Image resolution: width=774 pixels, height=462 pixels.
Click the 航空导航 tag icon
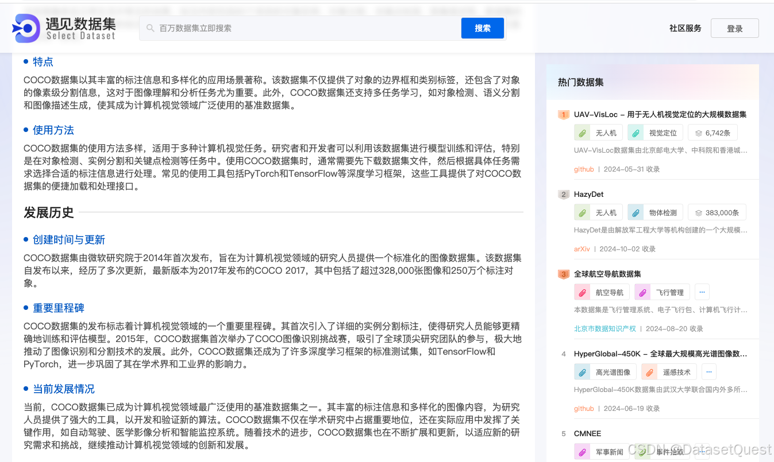tap(582, 292)
